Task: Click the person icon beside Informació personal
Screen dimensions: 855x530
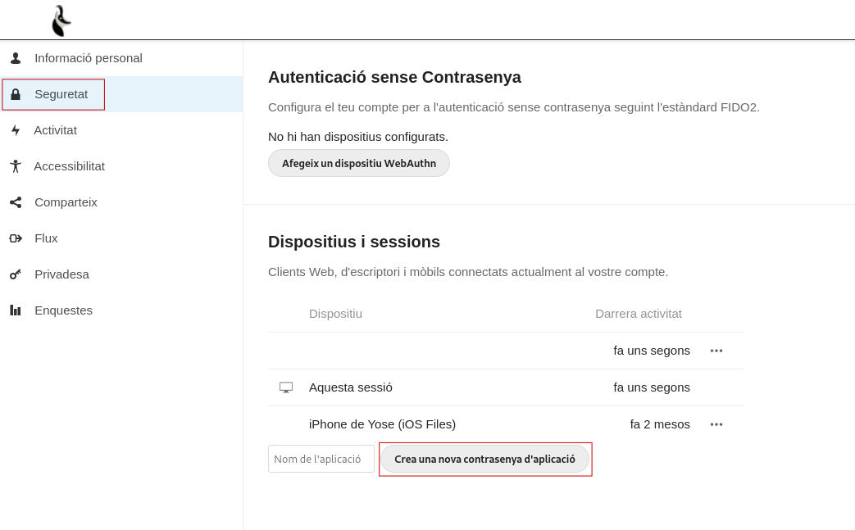Action: pyautogui.click(x=16, y=57)
